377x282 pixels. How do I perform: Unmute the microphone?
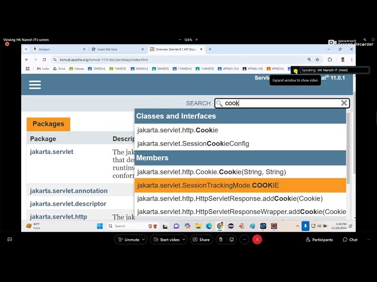128,239
